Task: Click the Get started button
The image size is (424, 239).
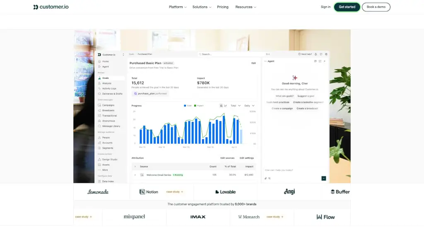Action: (x=347, y=7)
